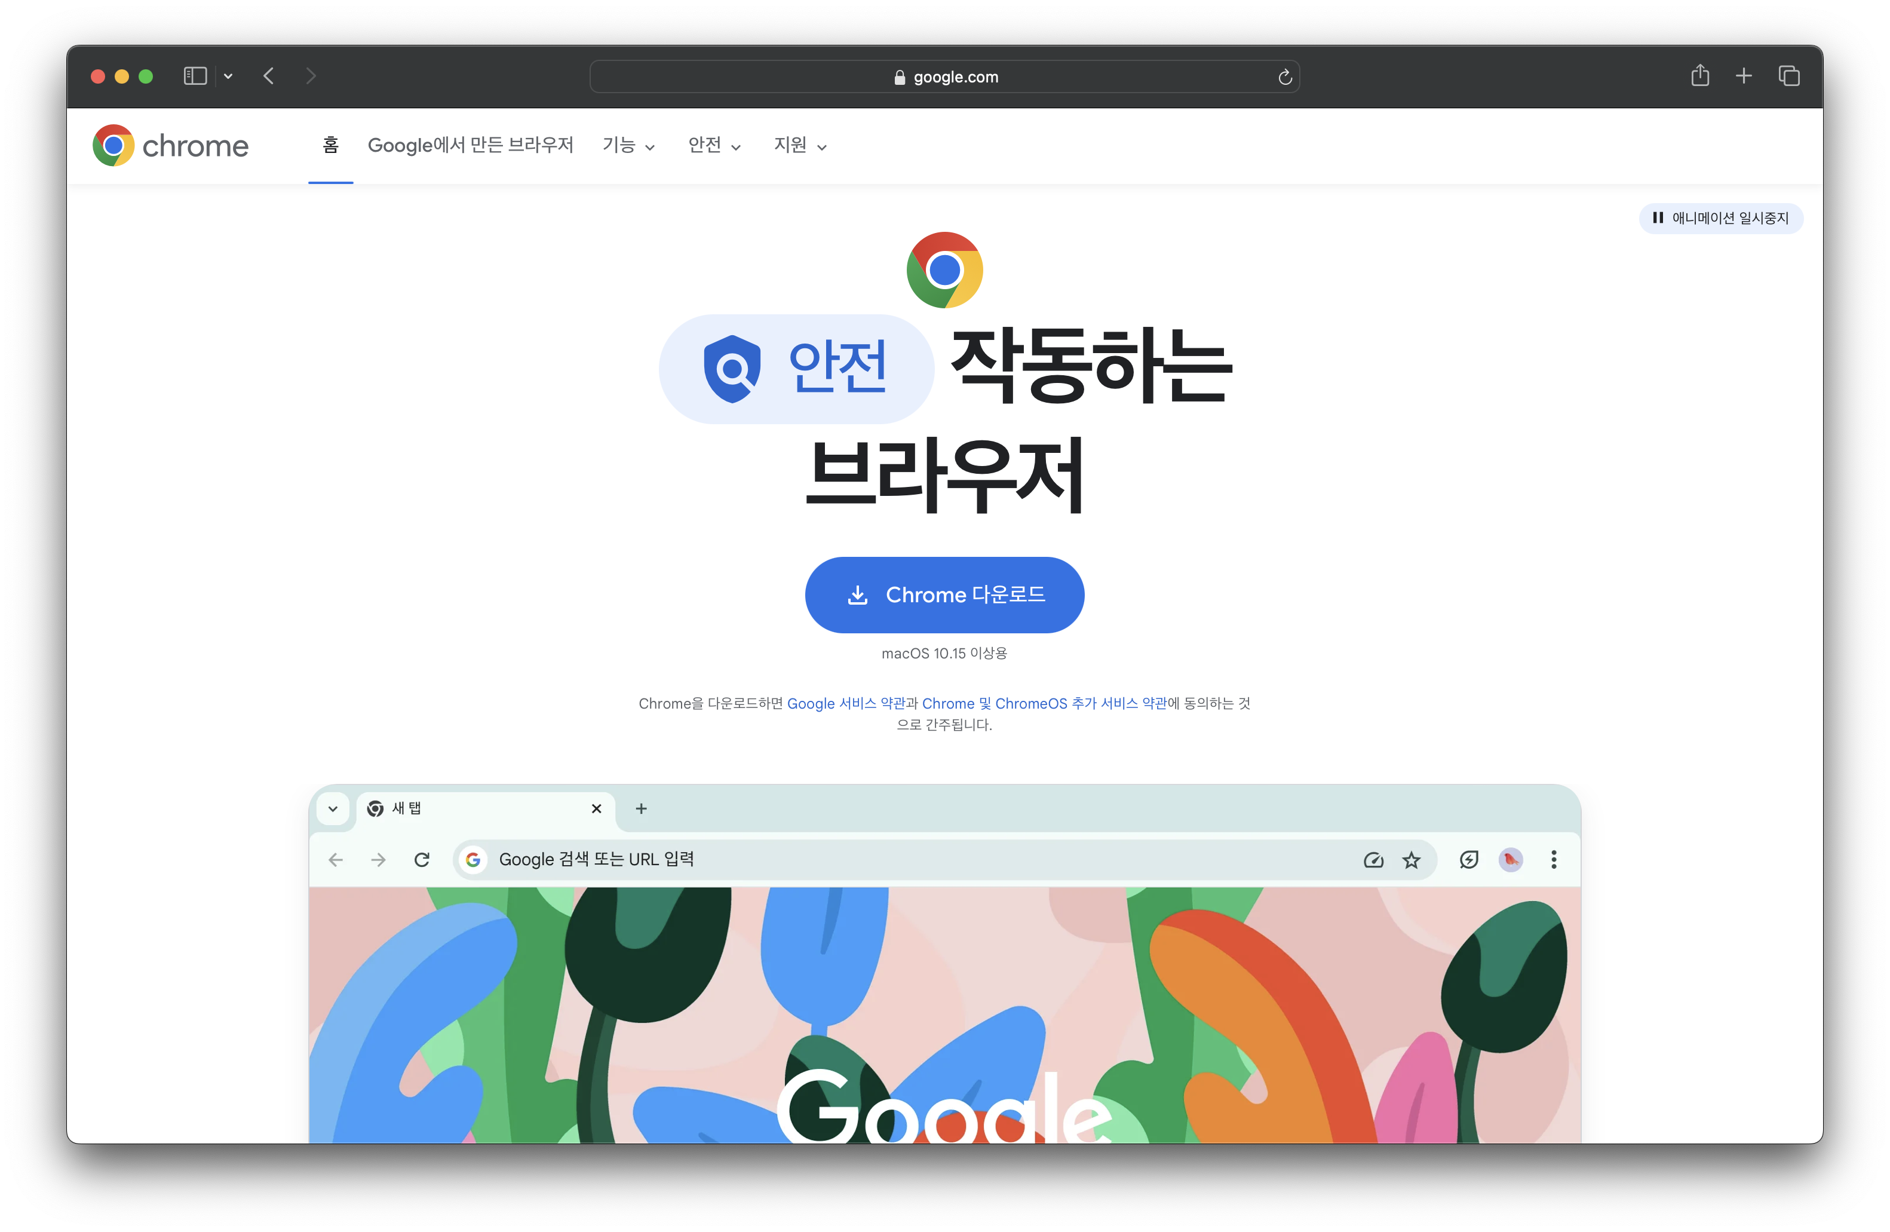Go forward with Safari's forward arrow
The image size is (1890, 1232).
coord(311,76)
